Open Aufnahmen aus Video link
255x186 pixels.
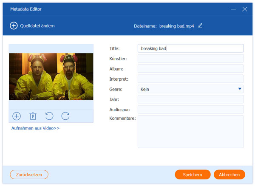coord(35,128)
